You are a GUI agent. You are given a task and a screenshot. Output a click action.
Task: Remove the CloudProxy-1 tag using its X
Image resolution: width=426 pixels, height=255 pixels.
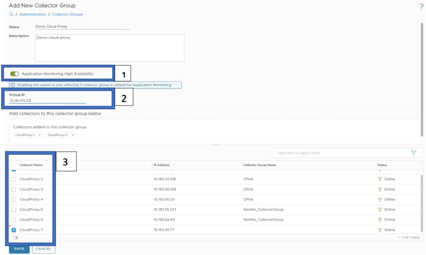(40, 135)
